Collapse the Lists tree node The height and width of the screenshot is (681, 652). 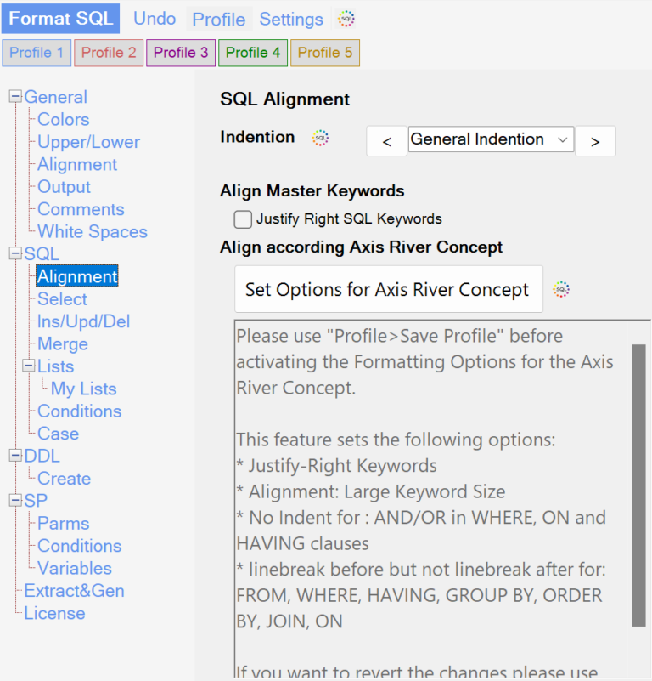(x=29, y=366)
